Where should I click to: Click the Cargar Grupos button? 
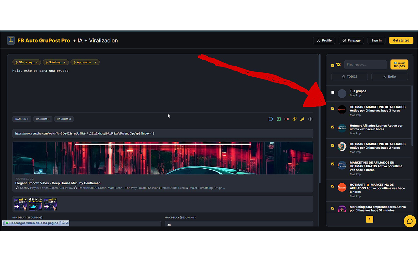pos(399,65)
